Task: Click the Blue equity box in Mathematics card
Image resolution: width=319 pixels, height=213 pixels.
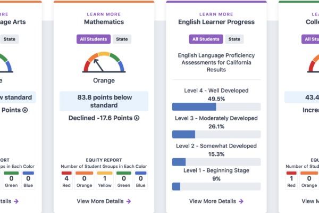Action: point(140,180)
